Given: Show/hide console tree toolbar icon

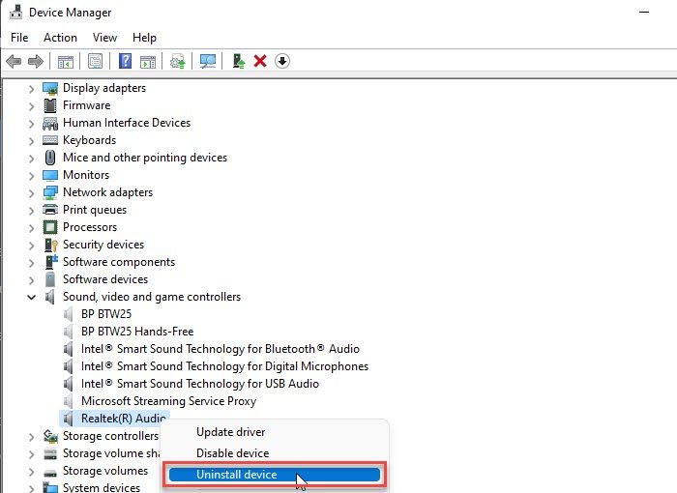Looking at the screenshot, I should point(66,61).
